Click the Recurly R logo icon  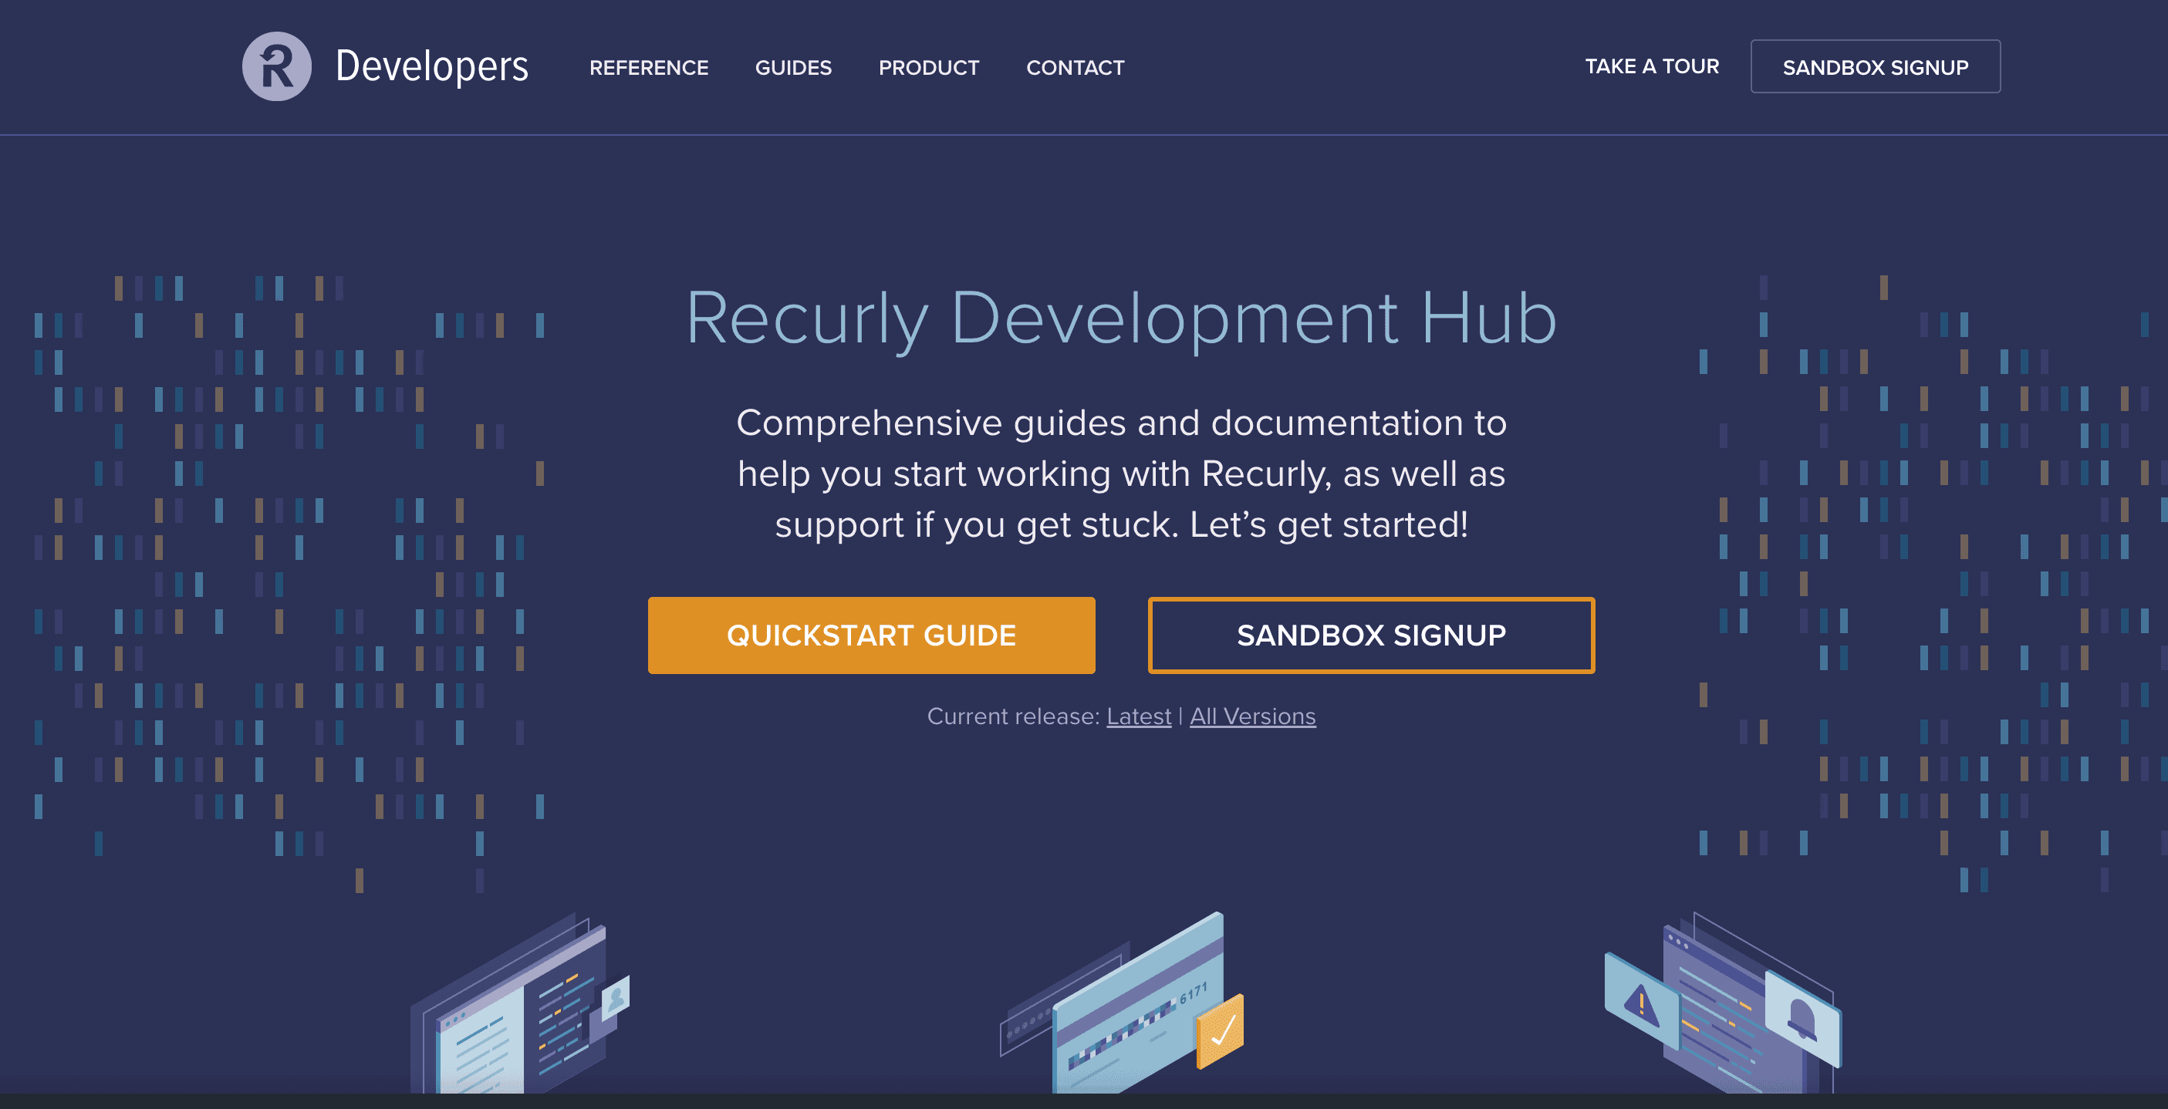click(x=276, y=66)
